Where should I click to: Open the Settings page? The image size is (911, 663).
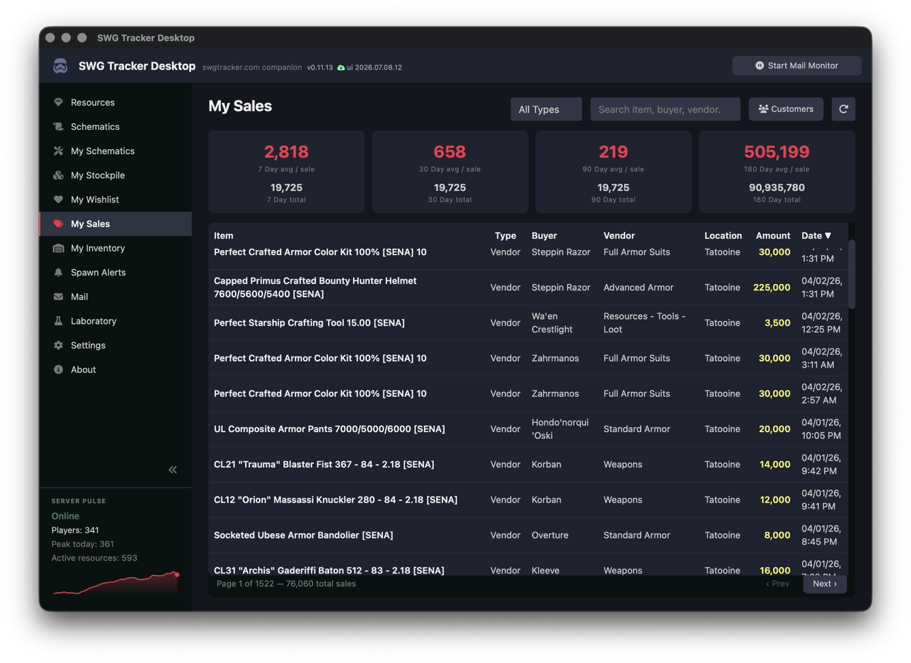click(x=116, y=345)
